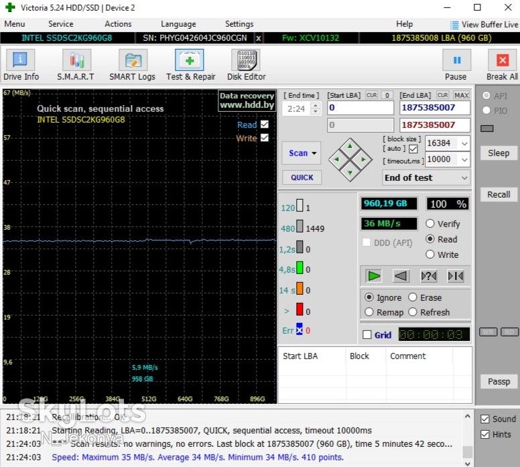
Task: Open the Help menu
Action: click(x=404, y=24)
